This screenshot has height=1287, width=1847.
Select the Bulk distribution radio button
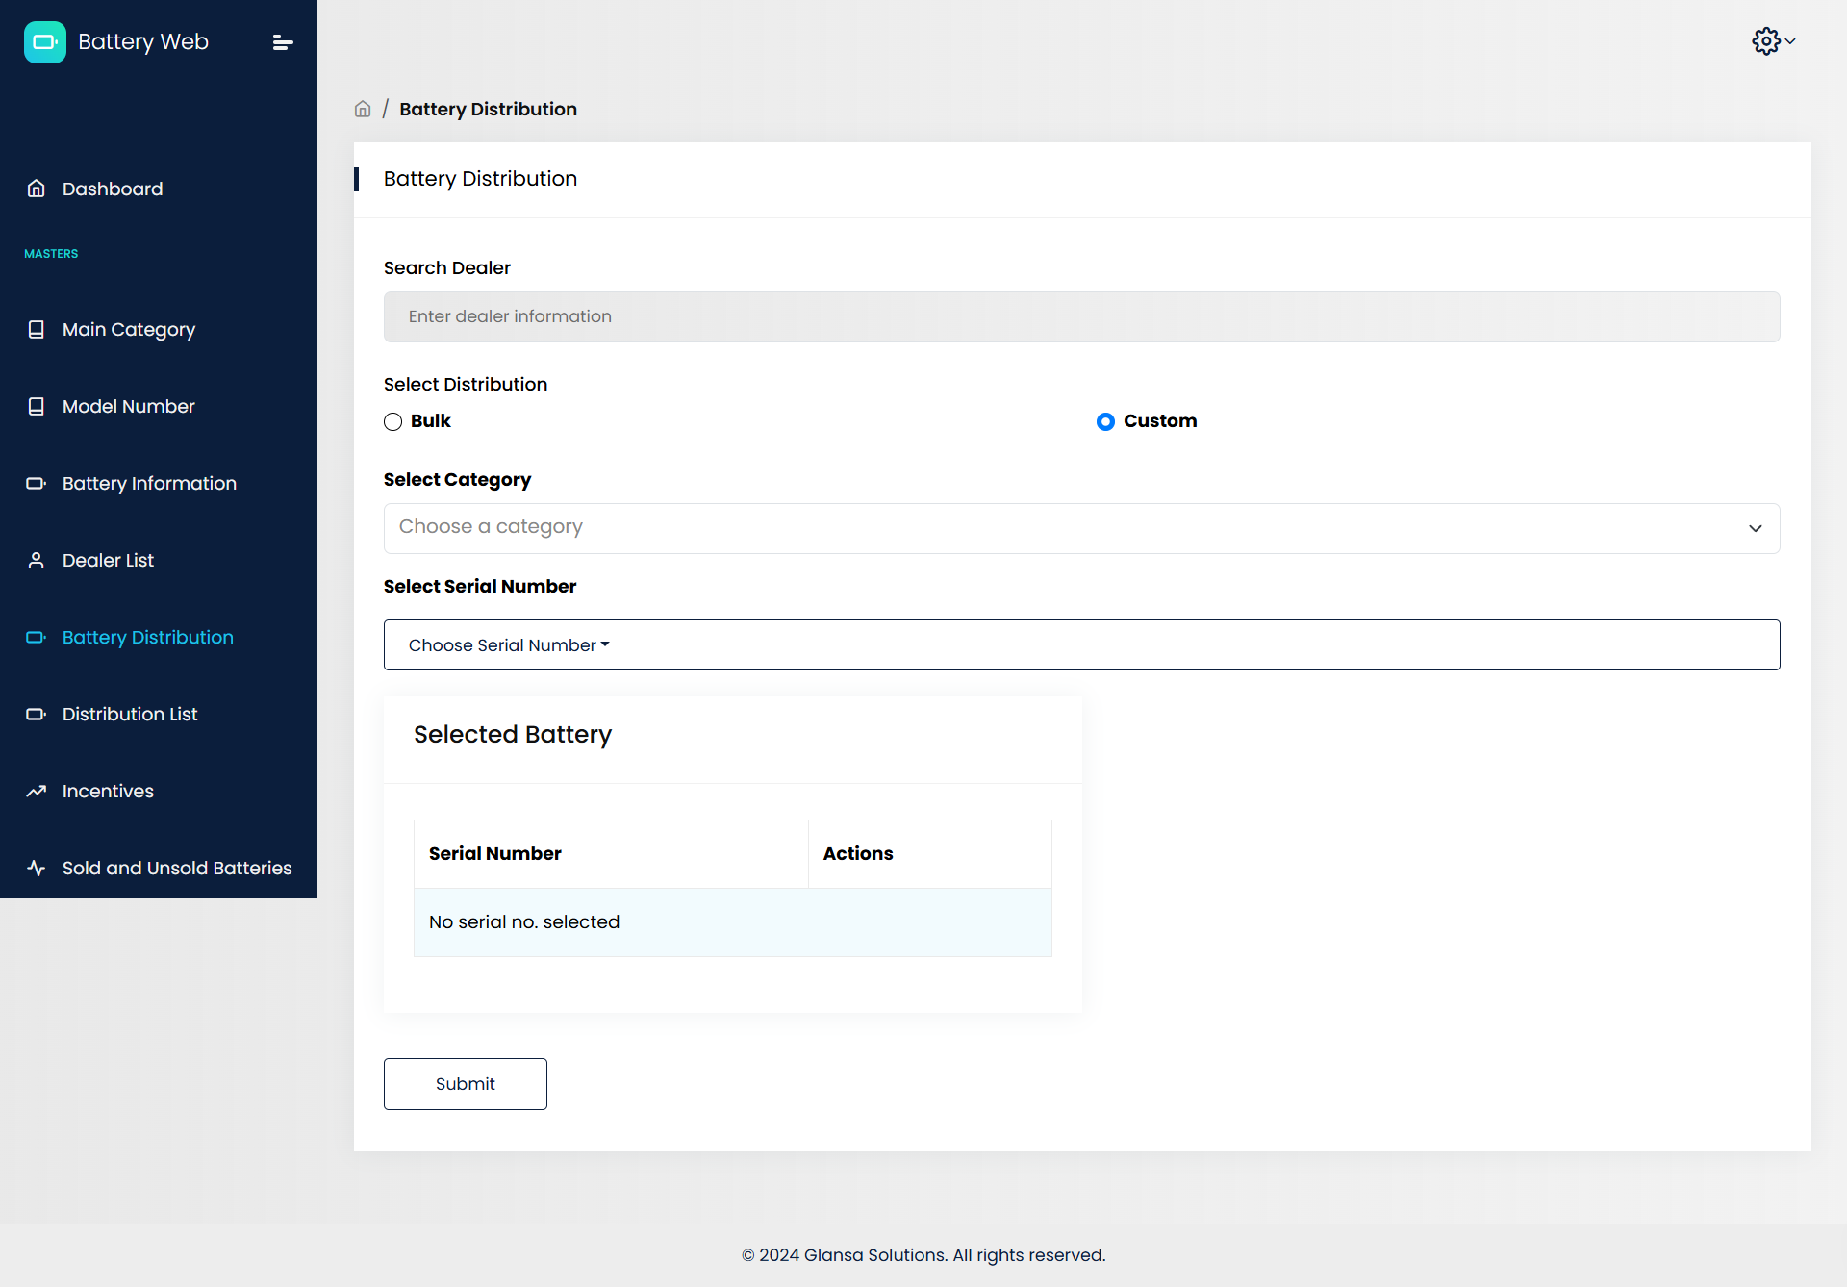pyautogui.click(x=392, y=421)
